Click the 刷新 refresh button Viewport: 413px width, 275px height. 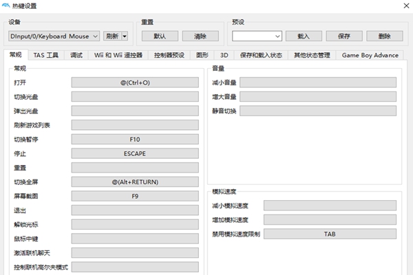pyautogui.click(x=112, y=36)
